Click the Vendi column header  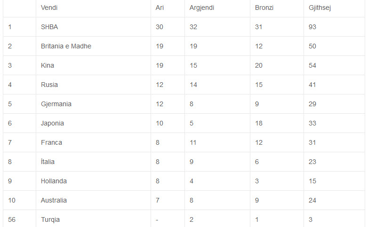(49, 8)
